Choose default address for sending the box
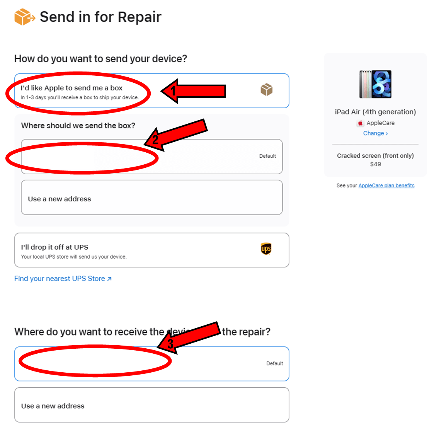 [152, 157]
